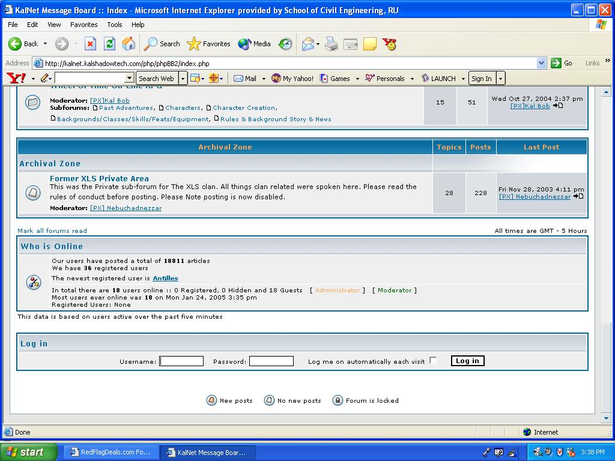Open the Former XLS Private Area forum
Image resolution: width=615 pixels, height=461 pixels.
pos(99,178)
